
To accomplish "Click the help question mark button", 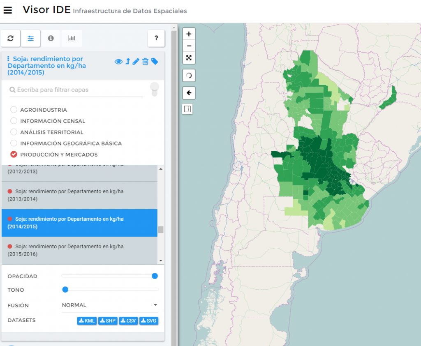I will click(156, 38).
